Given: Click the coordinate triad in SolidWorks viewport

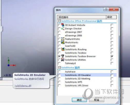Looking at the screenshot, I should (12, 62).
